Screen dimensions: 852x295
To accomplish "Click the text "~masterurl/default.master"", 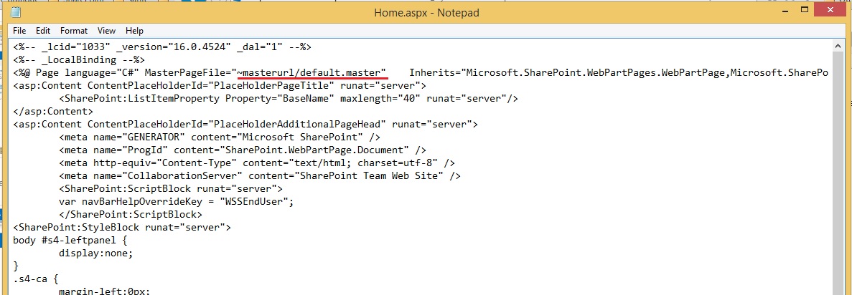I will 311,72.
